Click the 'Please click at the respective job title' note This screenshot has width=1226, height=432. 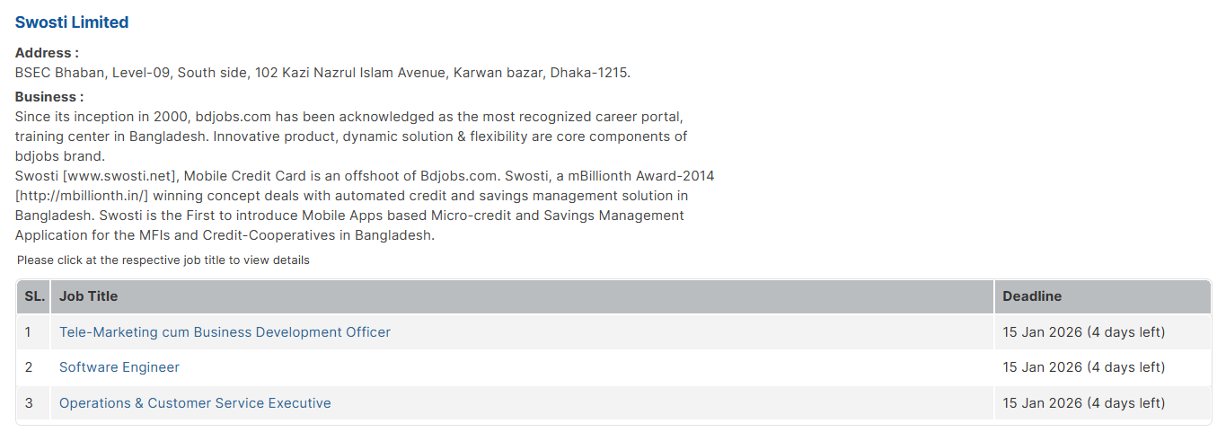163,260
